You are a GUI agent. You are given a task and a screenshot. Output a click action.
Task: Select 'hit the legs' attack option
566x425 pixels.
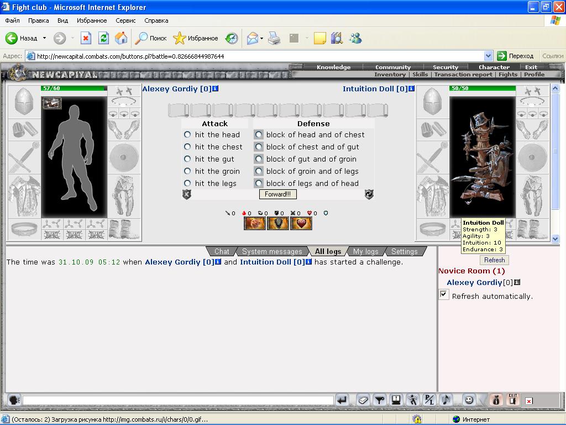(x=187, y=183)
